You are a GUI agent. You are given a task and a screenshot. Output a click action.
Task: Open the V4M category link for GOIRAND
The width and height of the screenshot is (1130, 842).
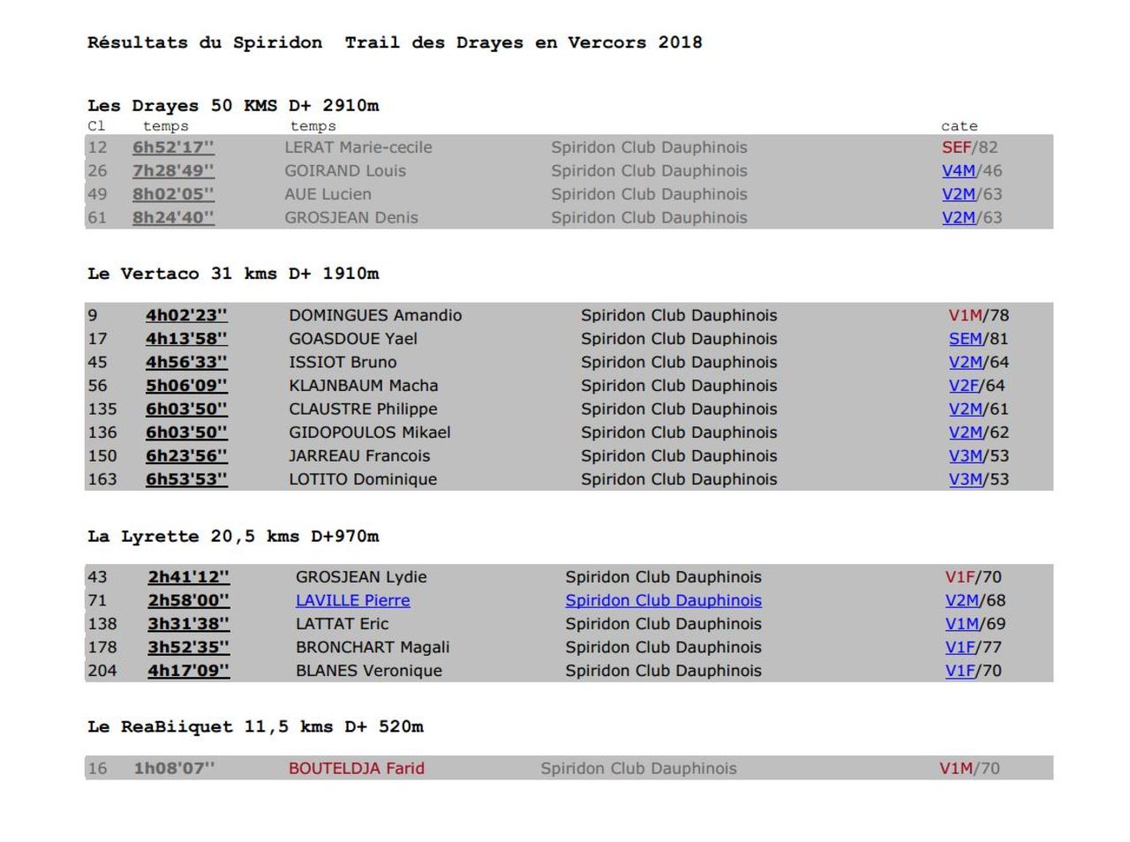point(958,171)
